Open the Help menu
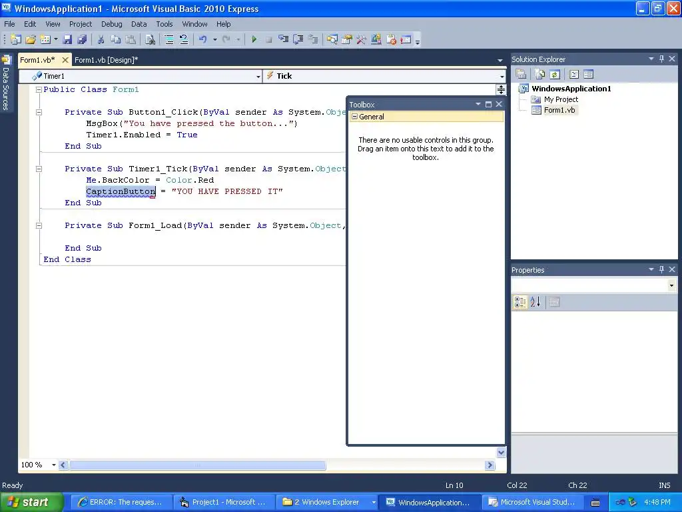 224,24
